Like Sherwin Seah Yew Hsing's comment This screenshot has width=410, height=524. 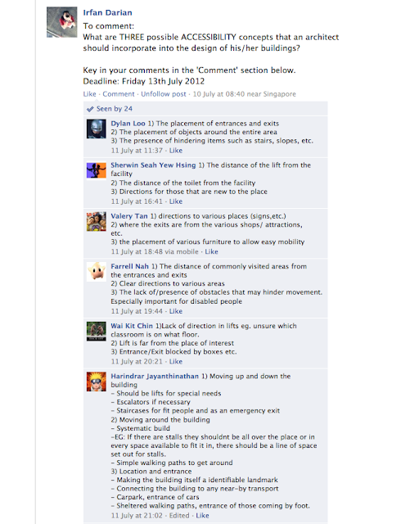pos(176,201)
